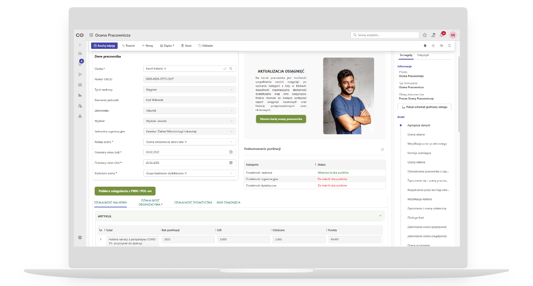This screenshot has height=286, width=533.
Task: Switch to the Statystyki tab
Action: tap(423, 55)
